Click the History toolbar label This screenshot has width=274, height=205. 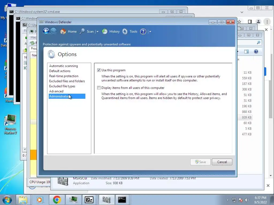(115, 31)
